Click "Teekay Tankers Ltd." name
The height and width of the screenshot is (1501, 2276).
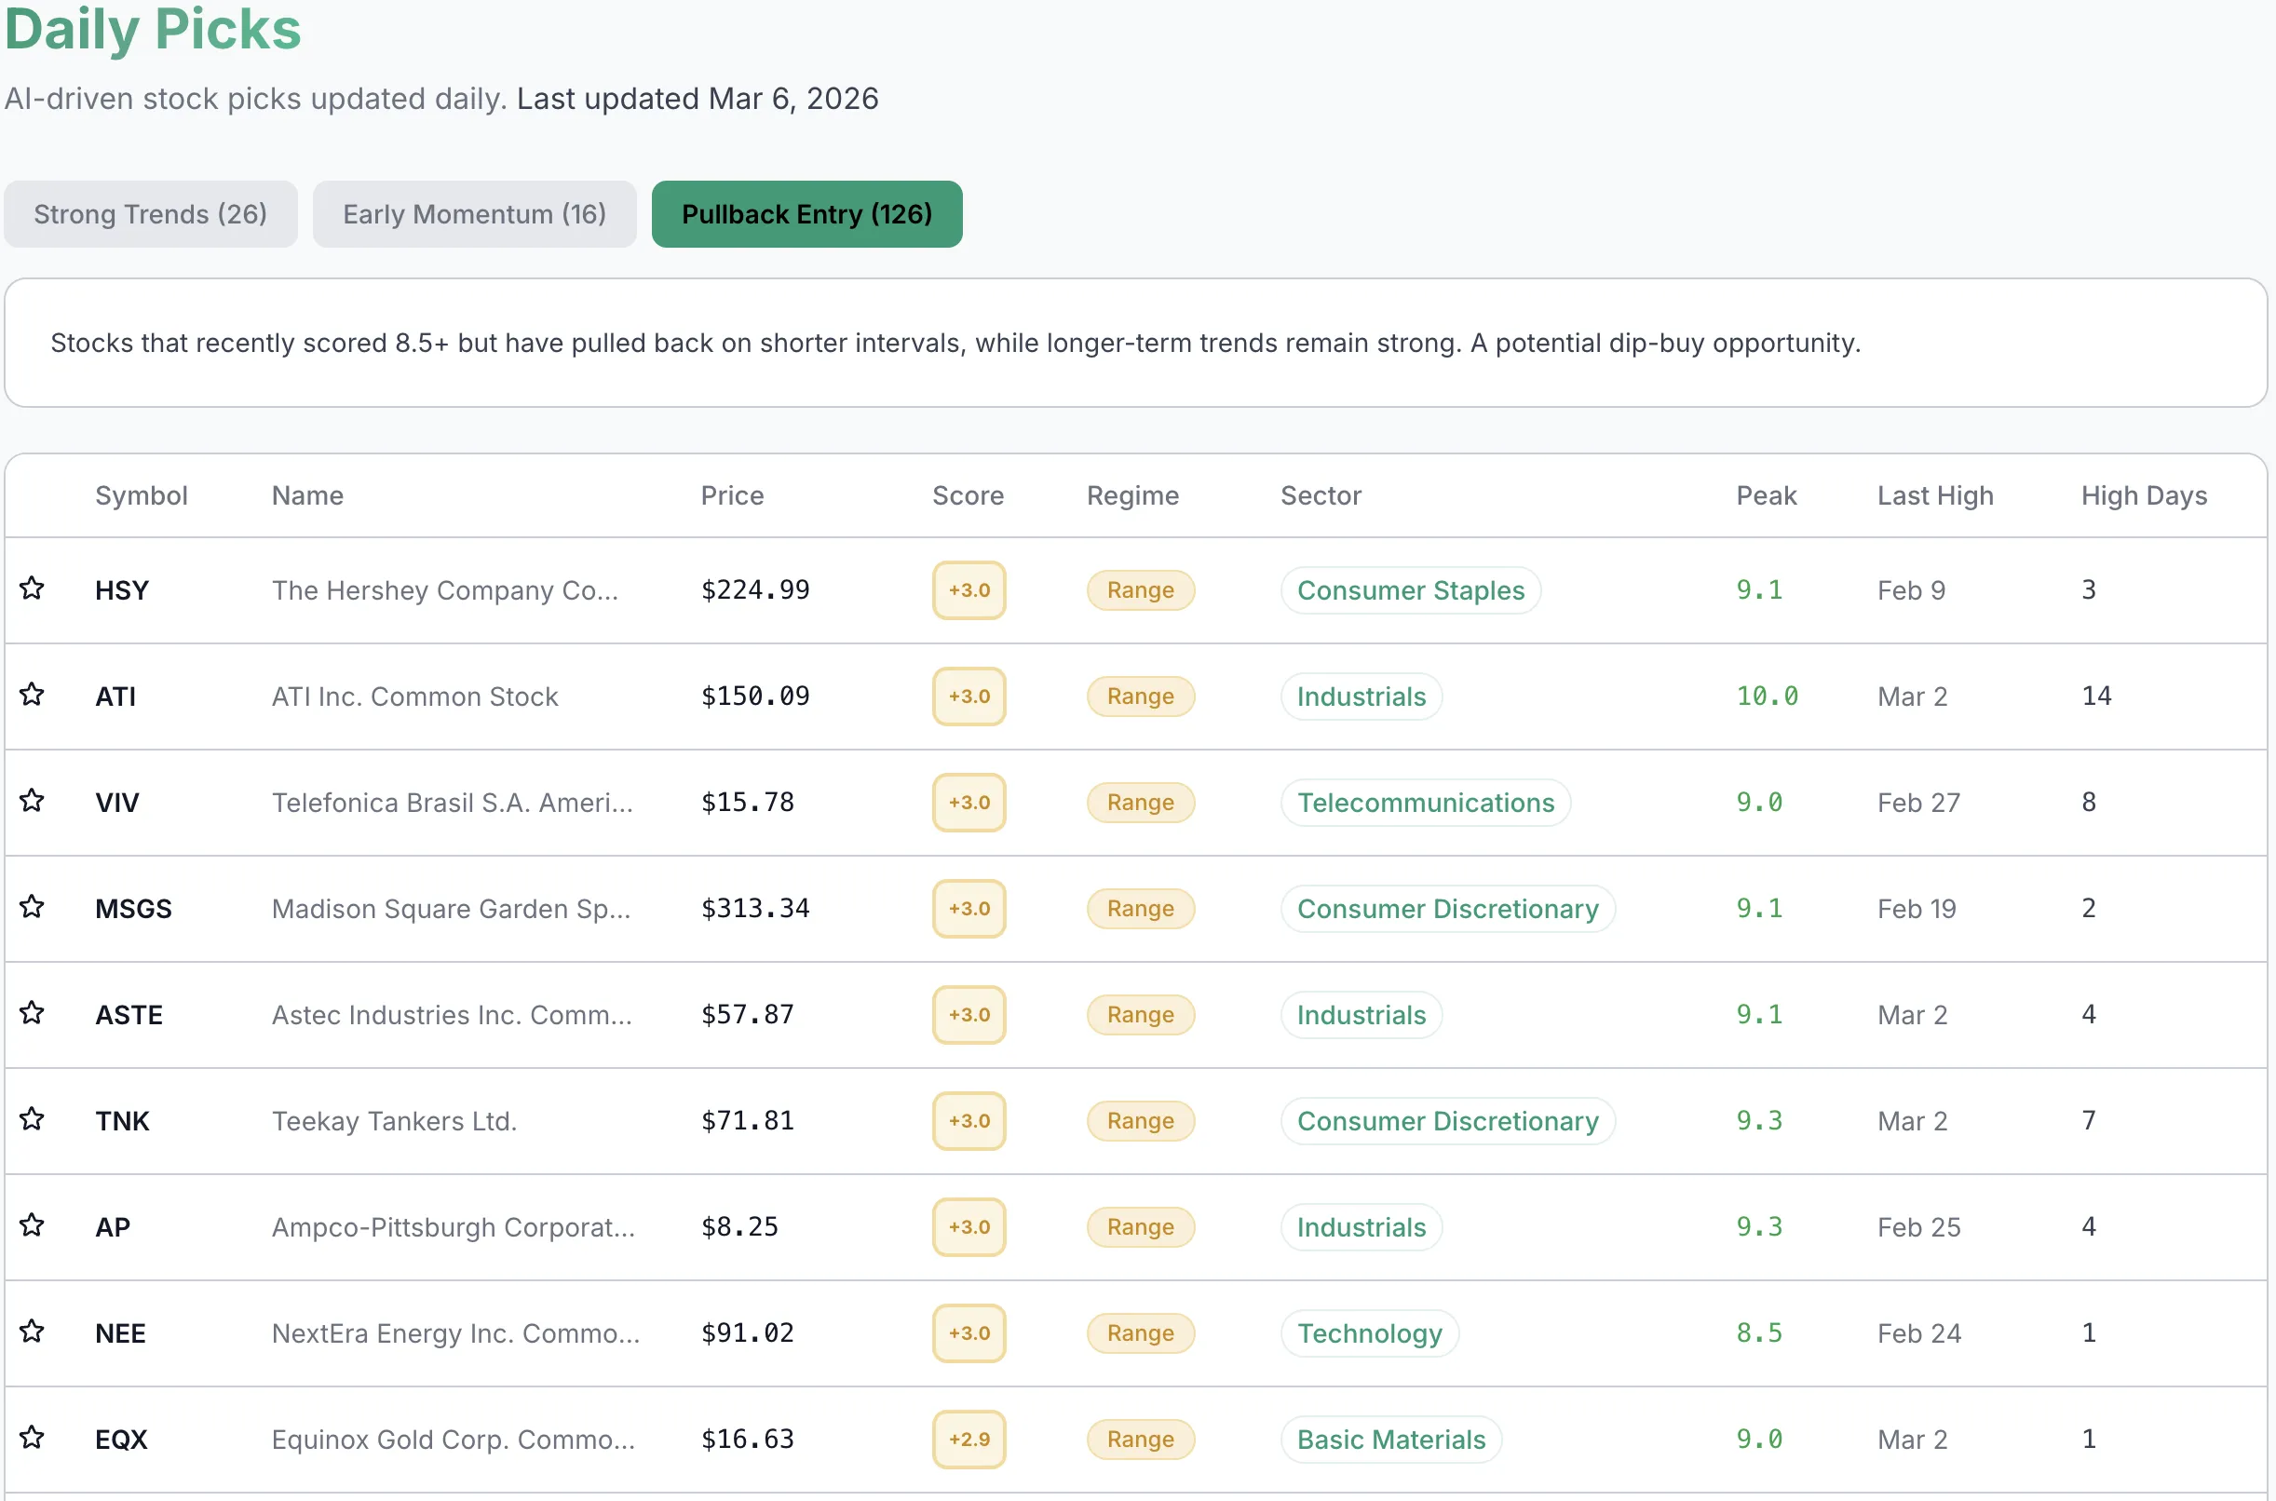pos(394,1122)
